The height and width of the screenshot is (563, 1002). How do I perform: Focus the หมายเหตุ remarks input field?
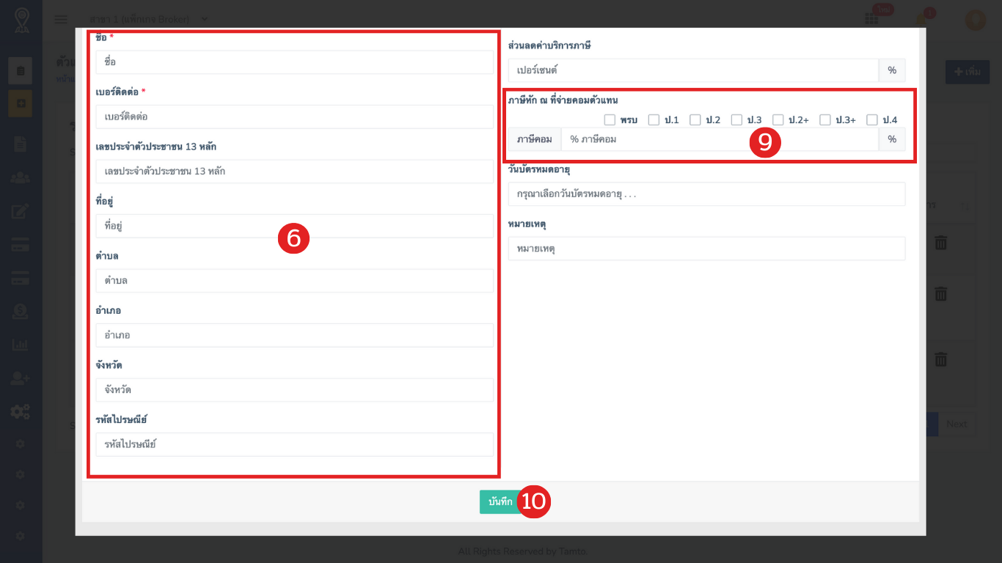tap(706, 249)
